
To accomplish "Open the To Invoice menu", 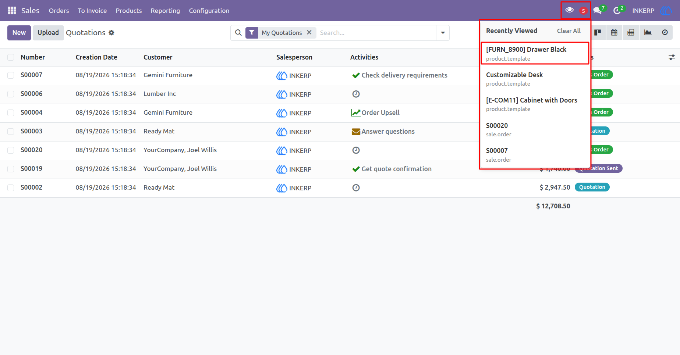I will 92,11.
